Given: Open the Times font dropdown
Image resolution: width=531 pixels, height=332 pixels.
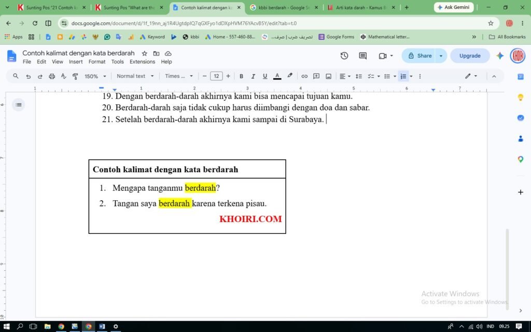Looking at the screenshot, I should [179, 76].
